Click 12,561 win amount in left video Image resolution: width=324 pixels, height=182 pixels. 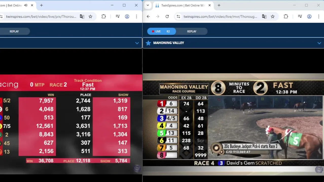45,126
